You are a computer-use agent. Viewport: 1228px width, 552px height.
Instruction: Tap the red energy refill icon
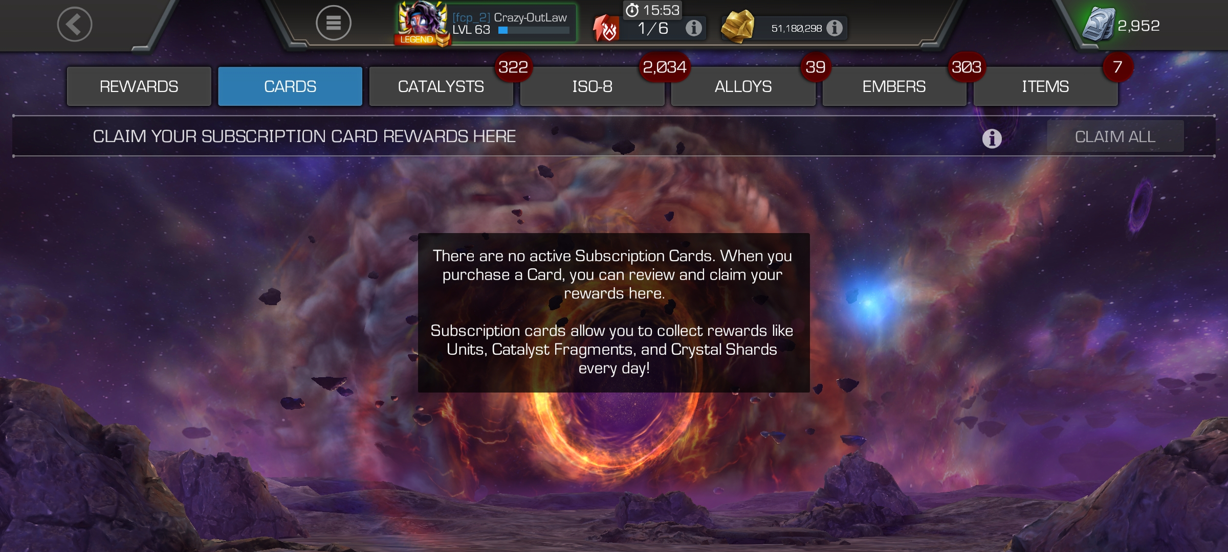tap(606, 28)
